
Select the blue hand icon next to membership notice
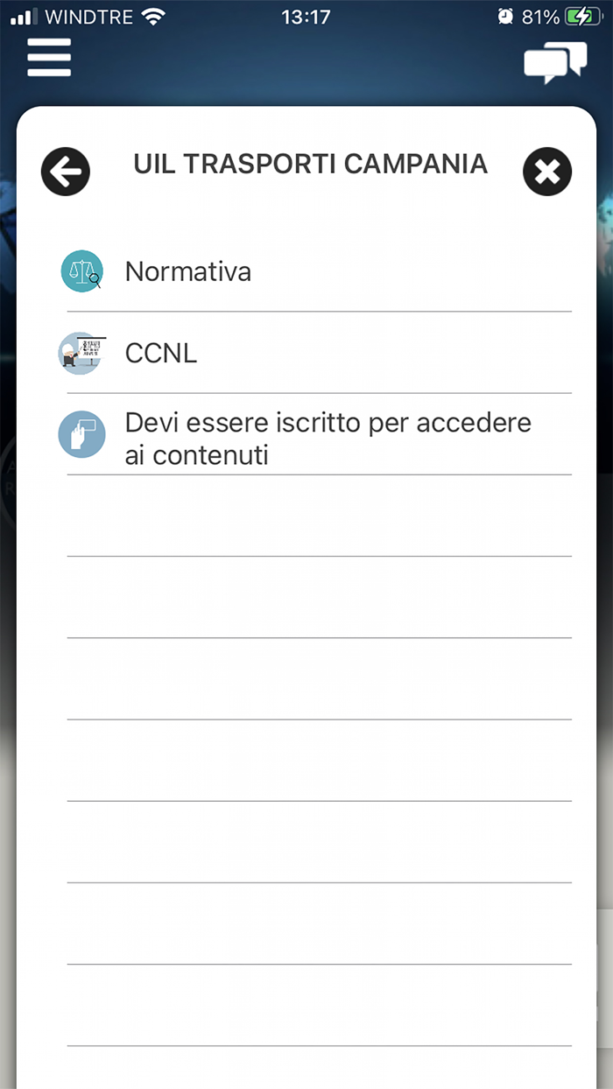click(x=81, y=434)
